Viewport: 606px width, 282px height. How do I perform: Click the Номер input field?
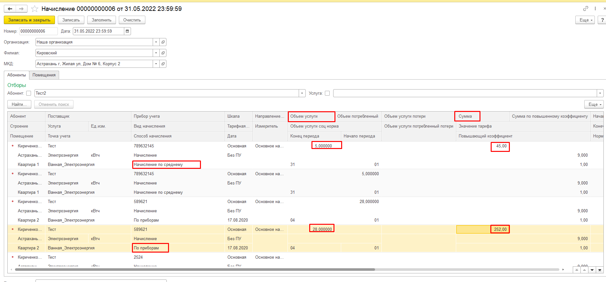(38, 31)
